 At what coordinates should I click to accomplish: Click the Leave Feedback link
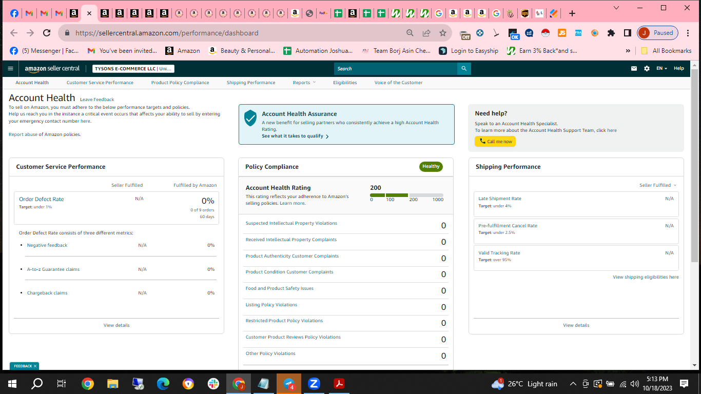(97, 100)
